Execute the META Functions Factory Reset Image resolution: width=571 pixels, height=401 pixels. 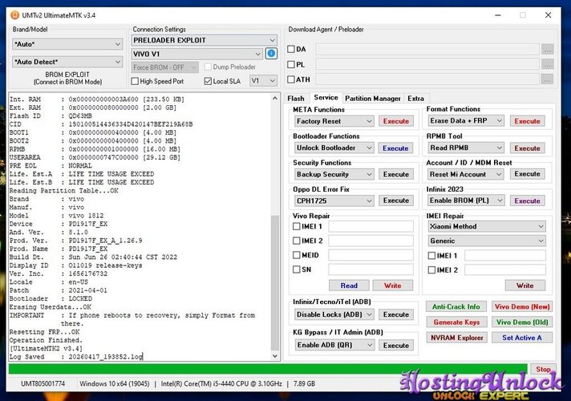pyautogui.click(x=396, y=121)
